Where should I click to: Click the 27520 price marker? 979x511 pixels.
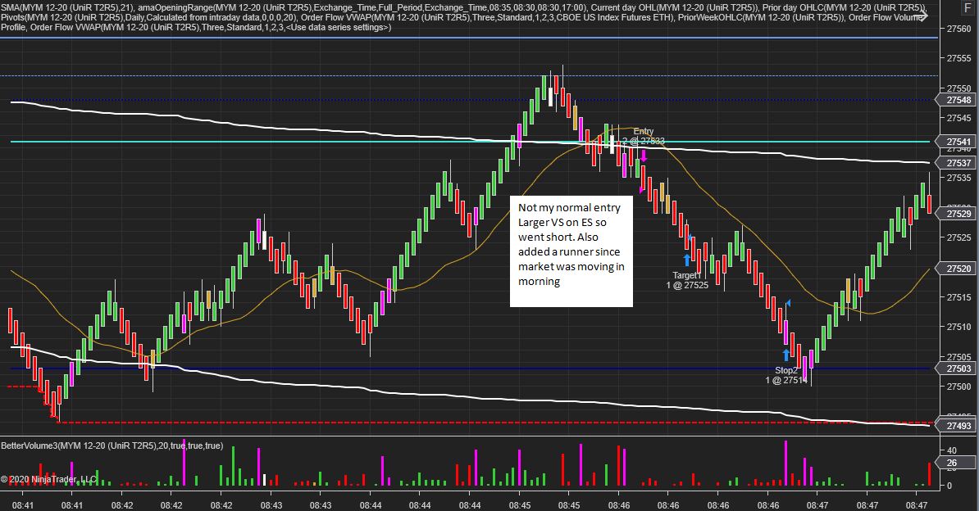click(957, 269)
